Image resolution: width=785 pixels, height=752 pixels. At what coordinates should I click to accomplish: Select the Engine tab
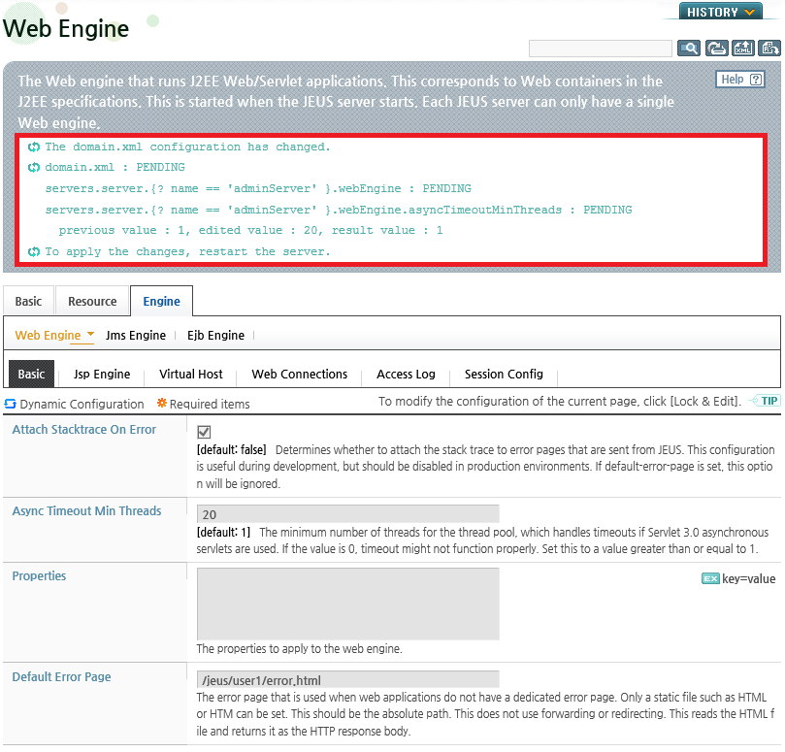161,302
